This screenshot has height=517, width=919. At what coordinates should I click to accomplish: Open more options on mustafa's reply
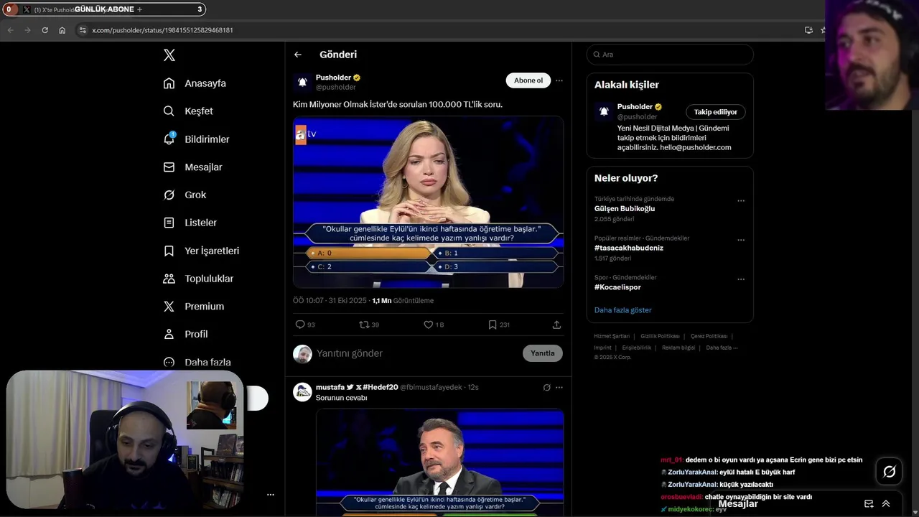click(x=559, y=388)
